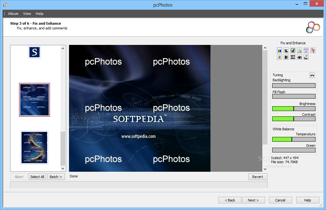Click the 'Done' status text

pos(74,176)
